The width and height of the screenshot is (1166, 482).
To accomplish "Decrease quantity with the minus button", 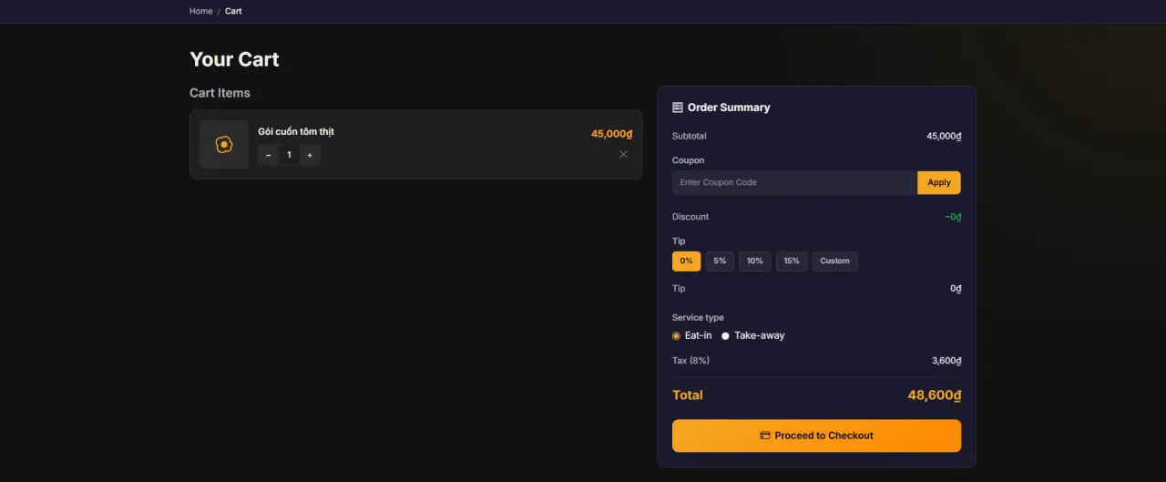I will pyautogui.click(x=268, y=155).
